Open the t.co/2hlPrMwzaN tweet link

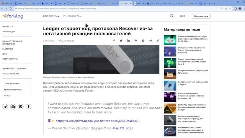[x=75, y=121]
